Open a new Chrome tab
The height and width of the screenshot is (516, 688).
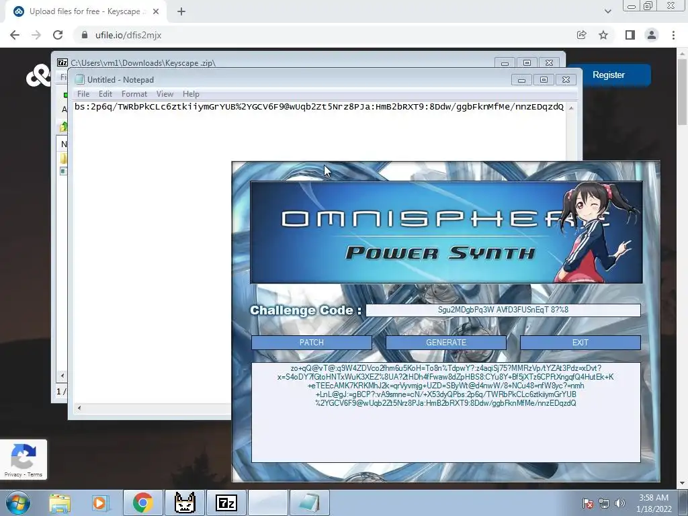tap(181, 11)
